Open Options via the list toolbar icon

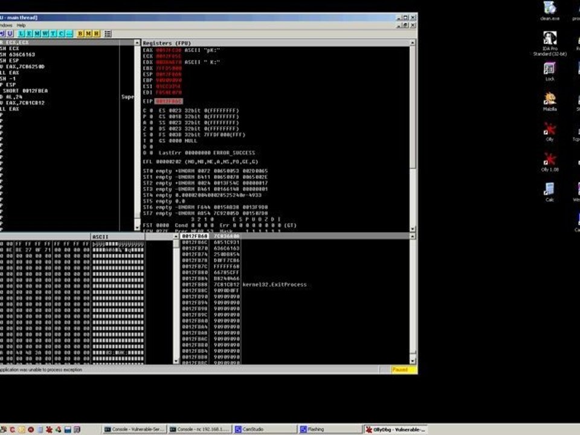108,34
